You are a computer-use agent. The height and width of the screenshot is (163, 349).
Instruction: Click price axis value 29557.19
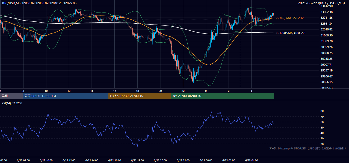326,70
